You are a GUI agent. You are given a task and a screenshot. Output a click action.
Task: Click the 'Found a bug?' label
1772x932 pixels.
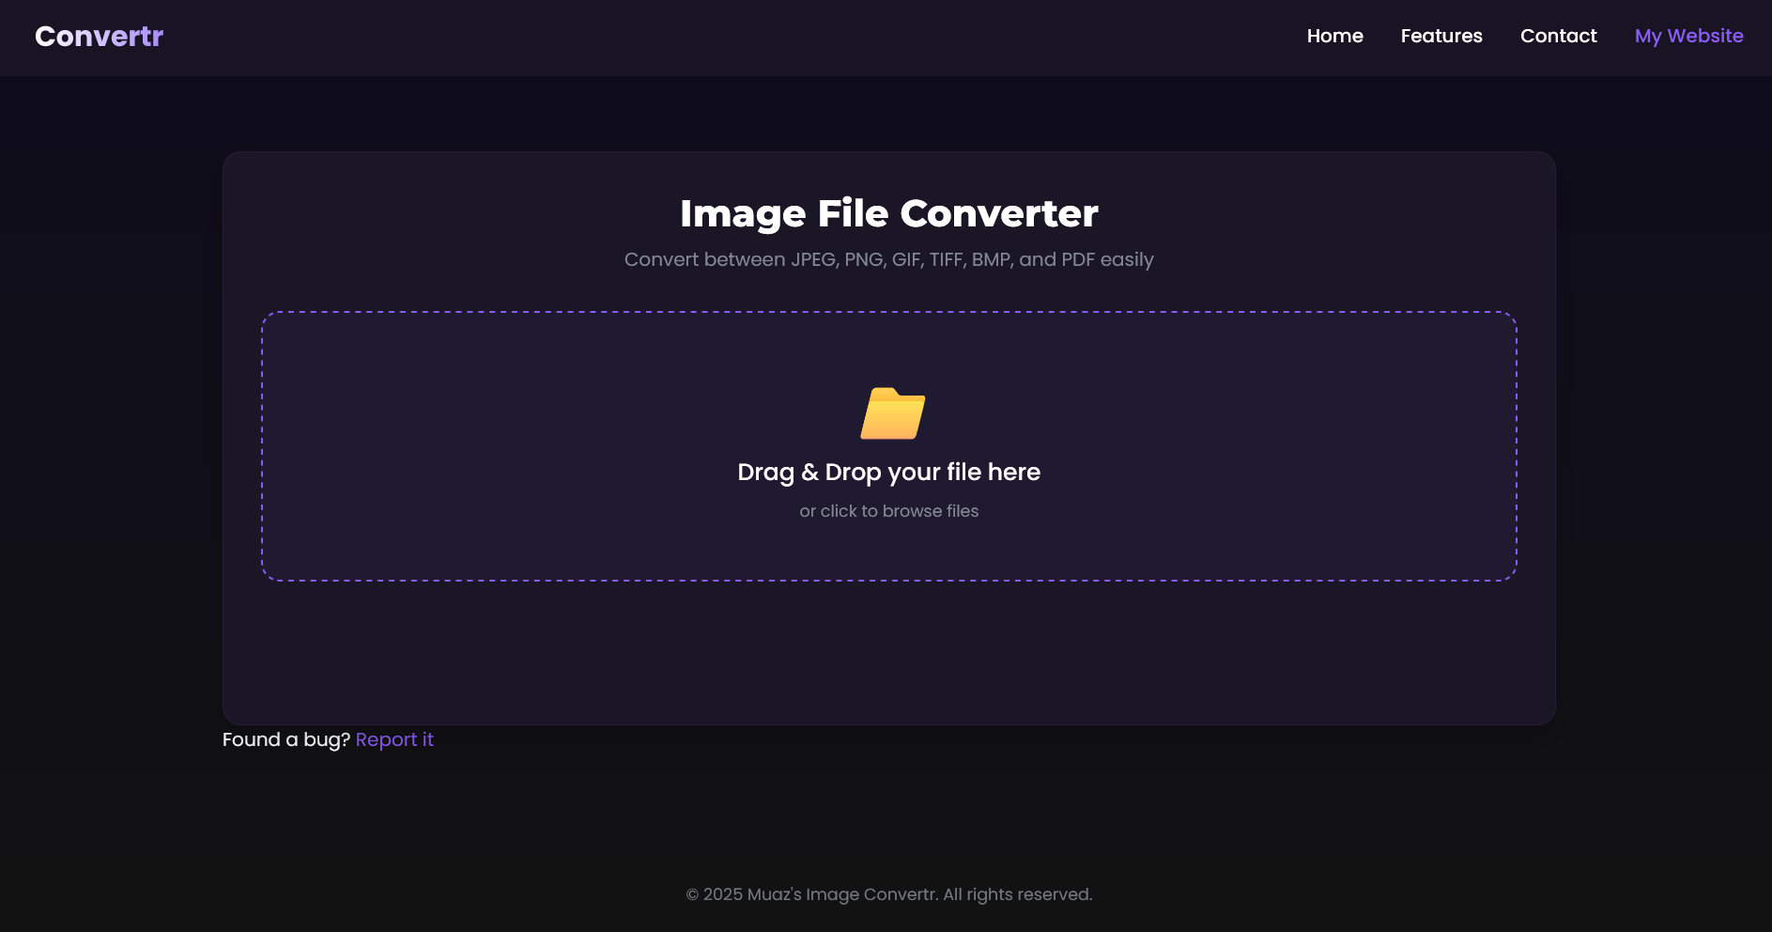(x=285, y=740)
